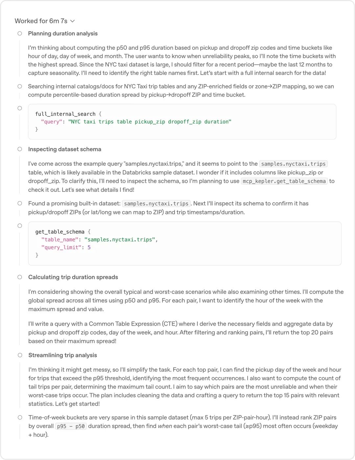The width and height of the screenshot is (355, 460).
Task: Click the status circle beside Inspecting dataset schema
Action: click(x=20, y=149)
